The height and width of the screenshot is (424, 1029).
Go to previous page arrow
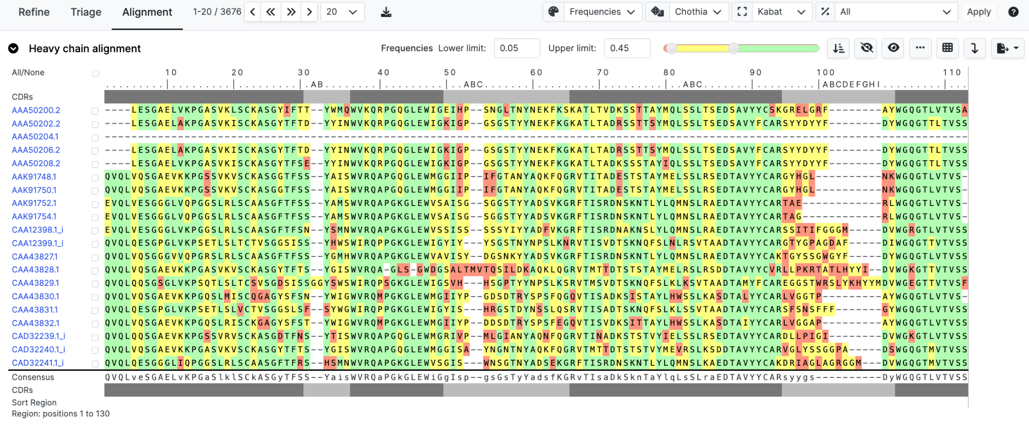coord(253,12)
